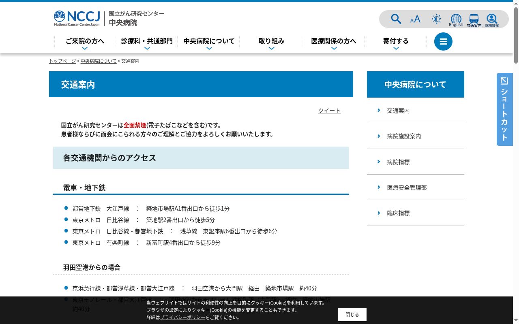Click the 国立がん研究センター 中央病院 title text
Image resolution: width=519 pixels, height=324 pixels.
[x=136, y=18]
